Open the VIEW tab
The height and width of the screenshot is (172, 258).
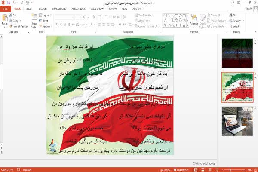coord(125,9)
